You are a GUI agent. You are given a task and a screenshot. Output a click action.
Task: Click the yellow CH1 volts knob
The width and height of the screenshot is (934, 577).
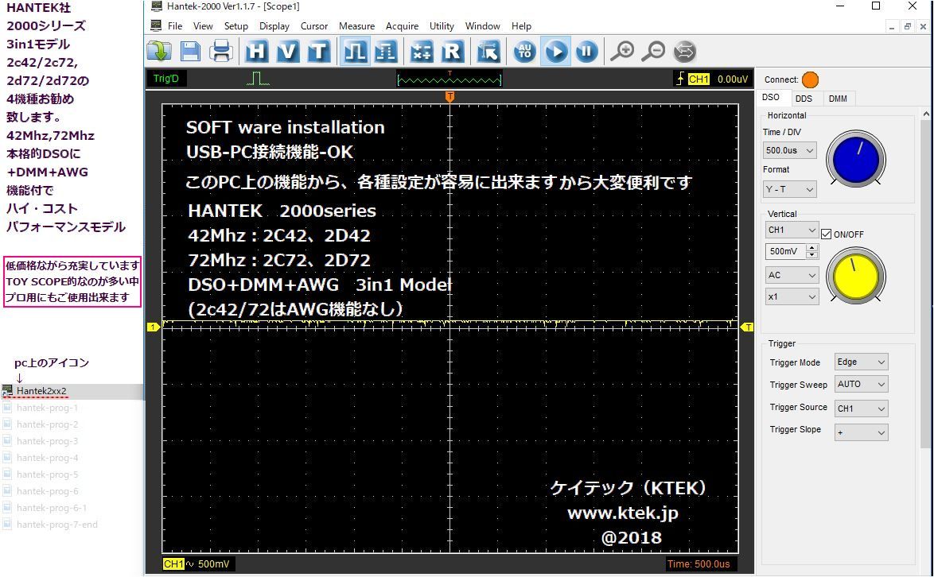856,276
